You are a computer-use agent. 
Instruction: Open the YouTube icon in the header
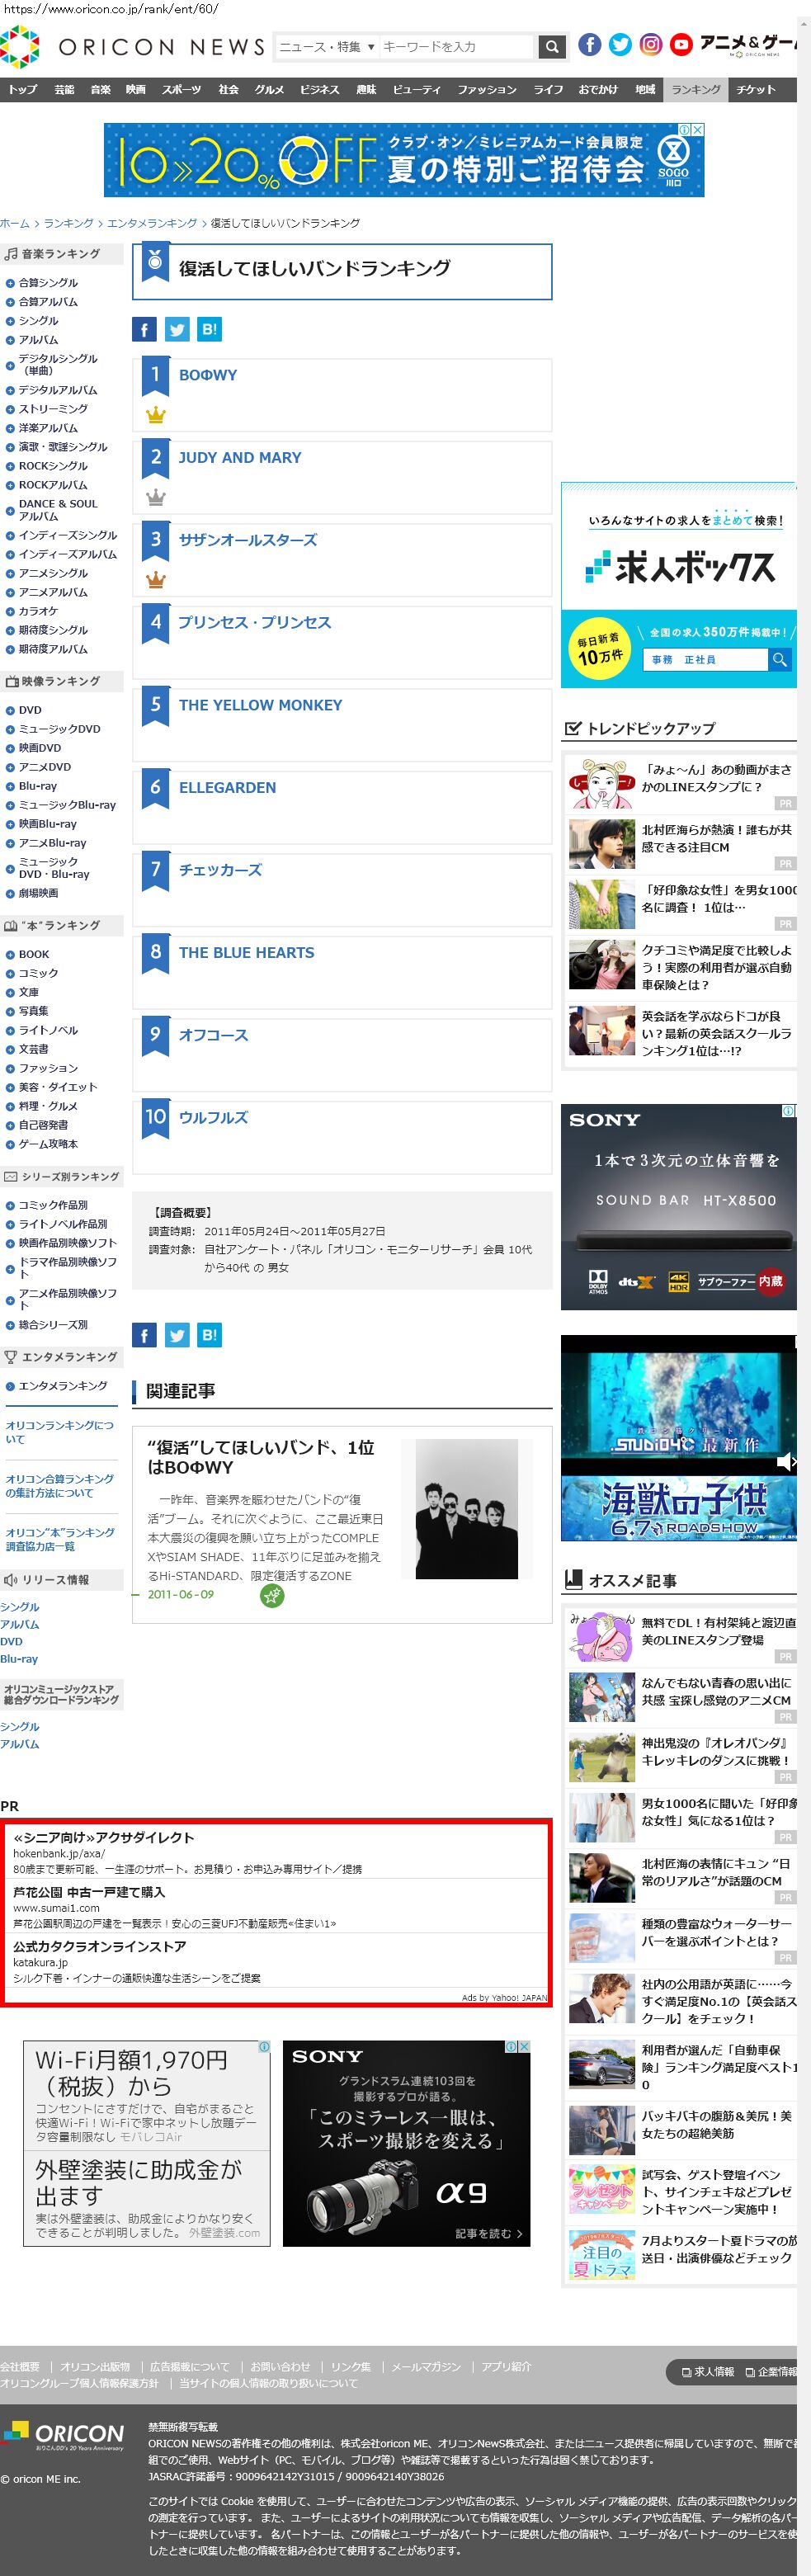(681, 44)
